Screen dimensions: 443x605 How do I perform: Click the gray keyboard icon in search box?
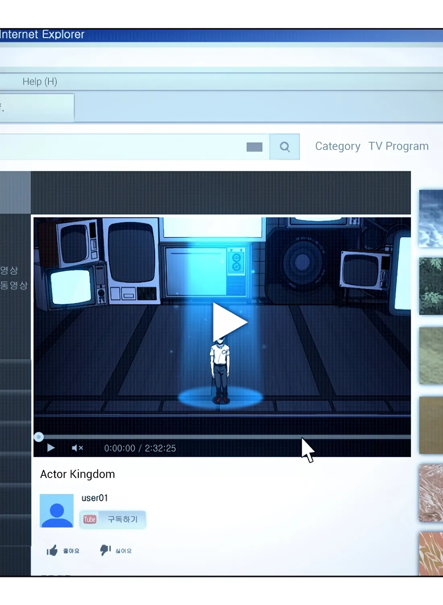coord(255,147)
